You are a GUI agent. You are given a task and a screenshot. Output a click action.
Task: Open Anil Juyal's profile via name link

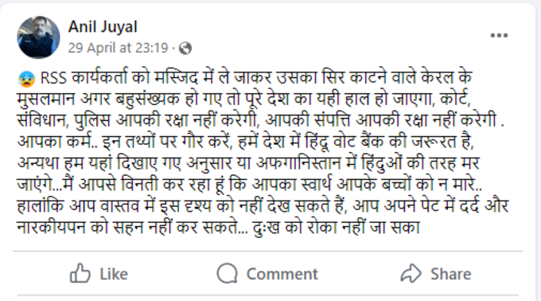(x=103, y=26)
